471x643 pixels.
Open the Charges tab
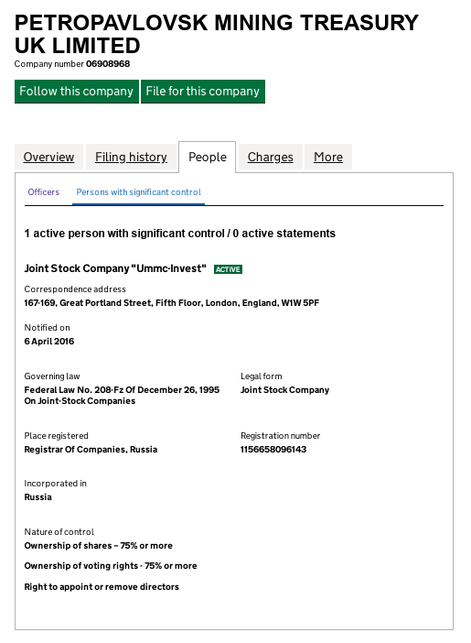coord(271,157)
